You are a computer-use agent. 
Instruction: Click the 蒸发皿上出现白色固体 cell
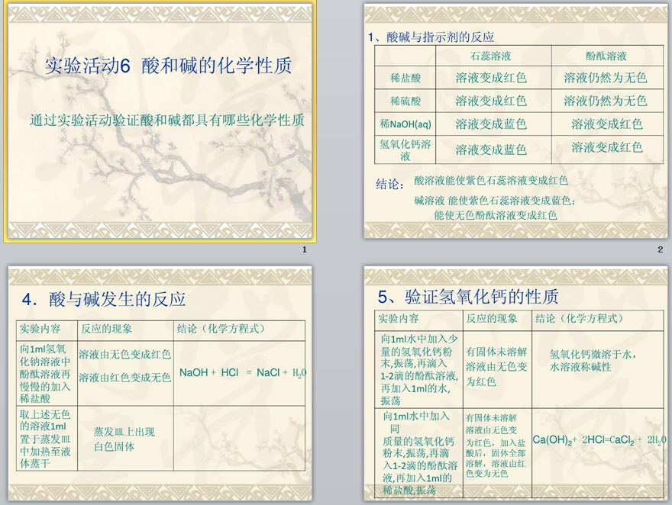tap(124, 439)
